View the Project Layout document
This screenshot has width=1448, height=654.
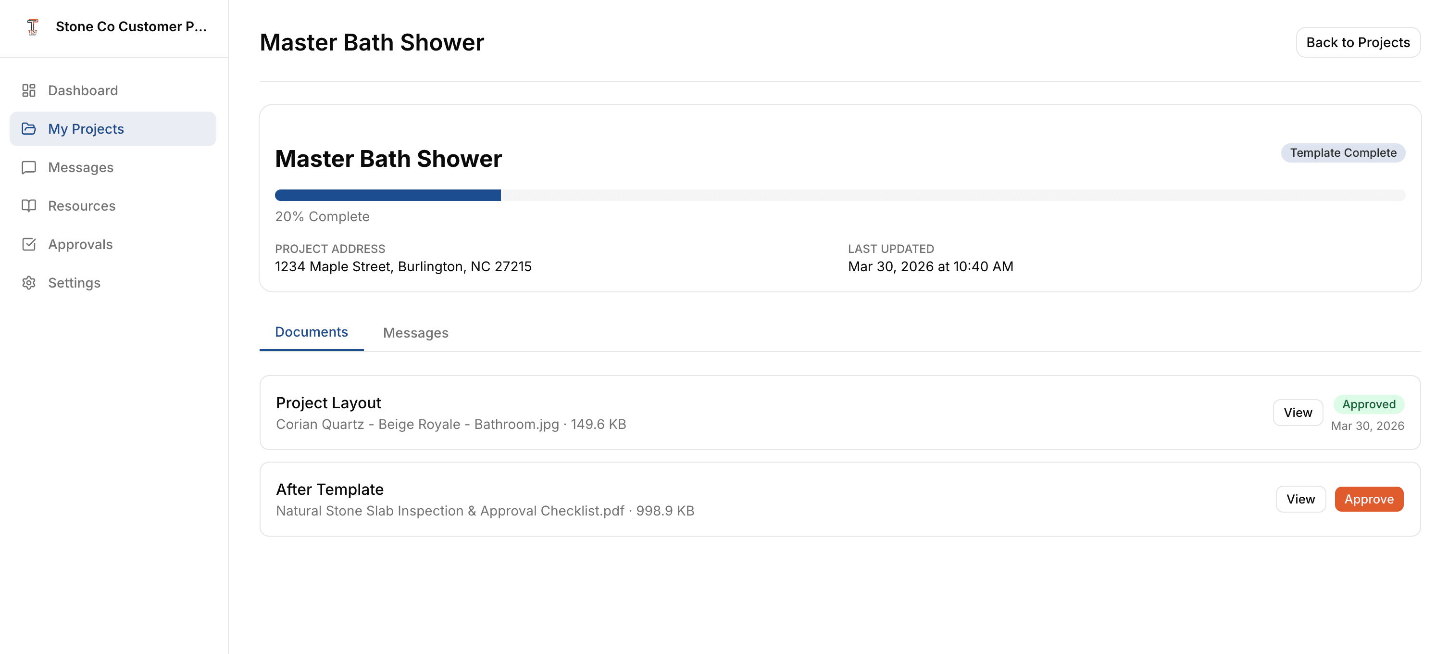pos(1298,412)
